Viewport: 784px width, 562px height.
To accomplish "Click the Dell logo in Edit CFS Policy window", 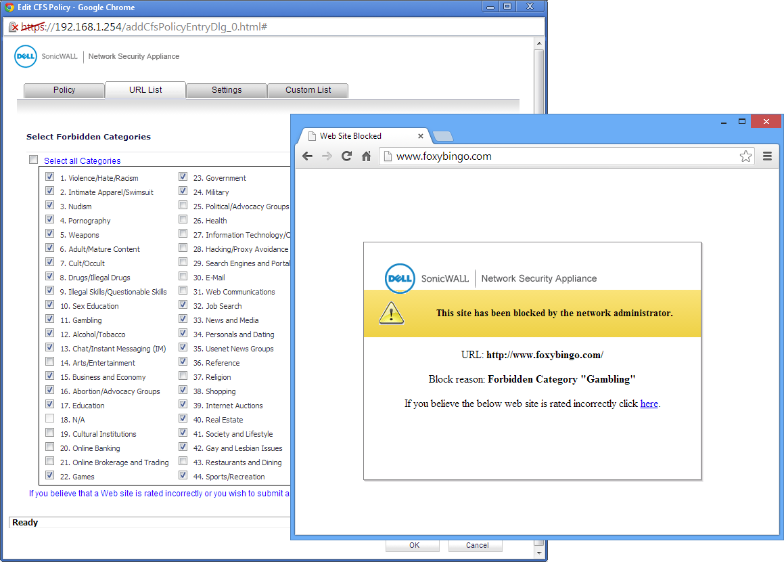I will (x=26, y=57).
